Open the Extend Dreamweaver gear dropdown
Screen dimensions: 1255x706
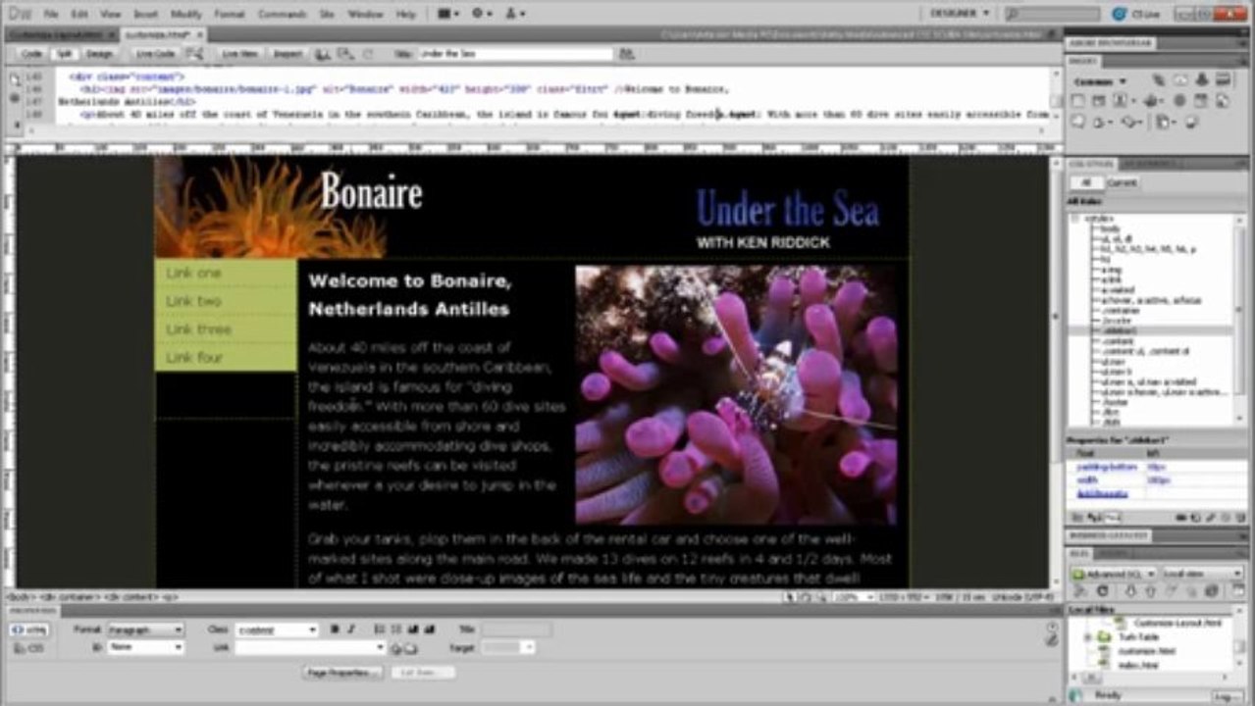point(483,15)
